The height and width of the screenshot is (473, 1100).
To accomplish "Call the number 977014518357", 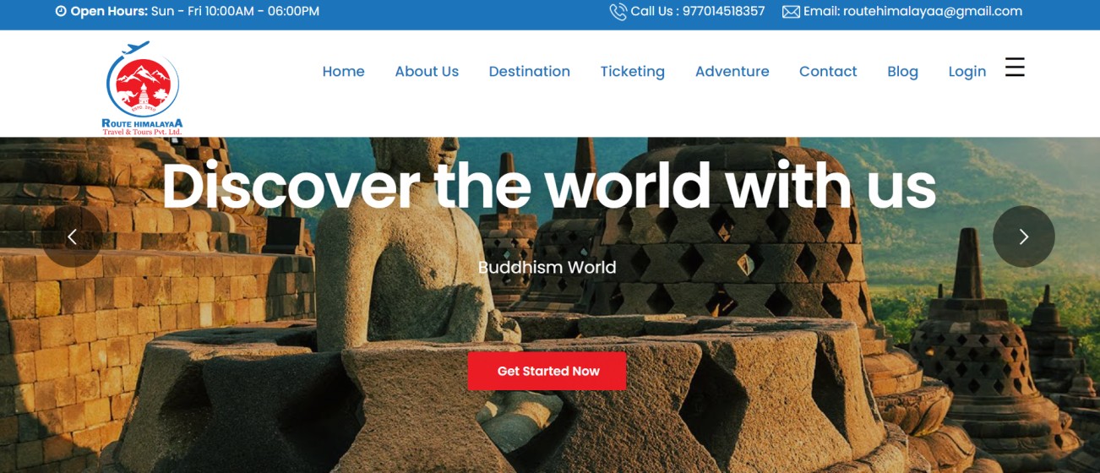I will coord(723,12).
